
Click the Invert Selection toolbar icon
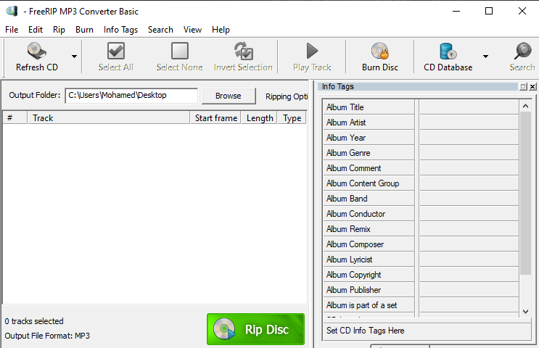pyautogui.click(x=243, y=51)
